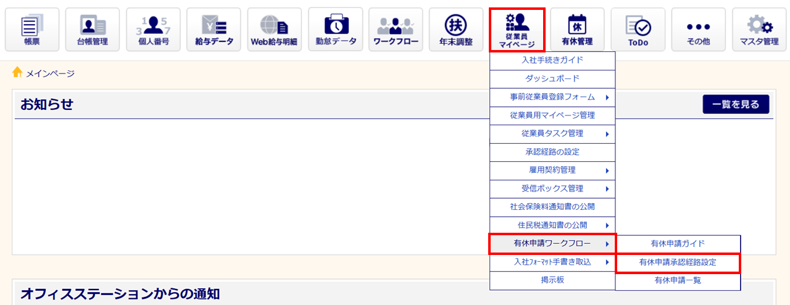Open the ToDo toolbar icon
The height and width of the screenshot is (305, 790).
638,30
